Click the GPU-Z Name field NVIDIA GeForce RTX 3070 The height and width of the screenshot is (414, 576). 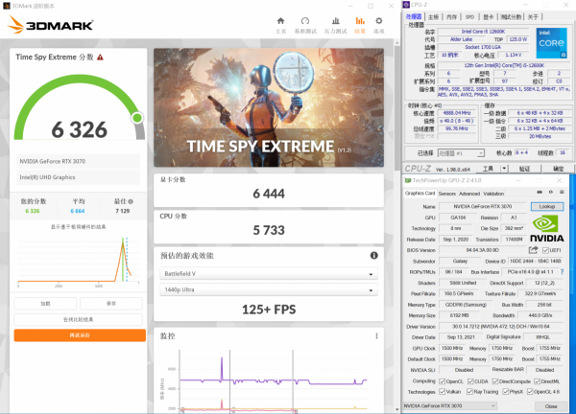[482, 206]
